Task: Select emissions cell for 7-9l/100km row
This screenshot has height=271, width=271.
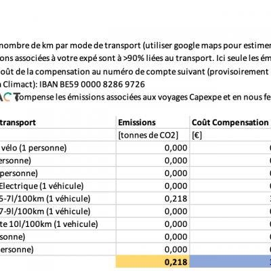Action: tap(153, 211)
